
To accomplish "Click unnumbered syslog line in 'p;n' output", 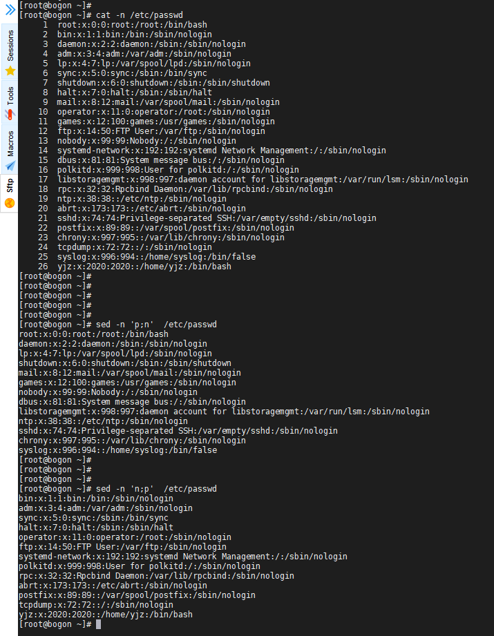I will [117, 451].
